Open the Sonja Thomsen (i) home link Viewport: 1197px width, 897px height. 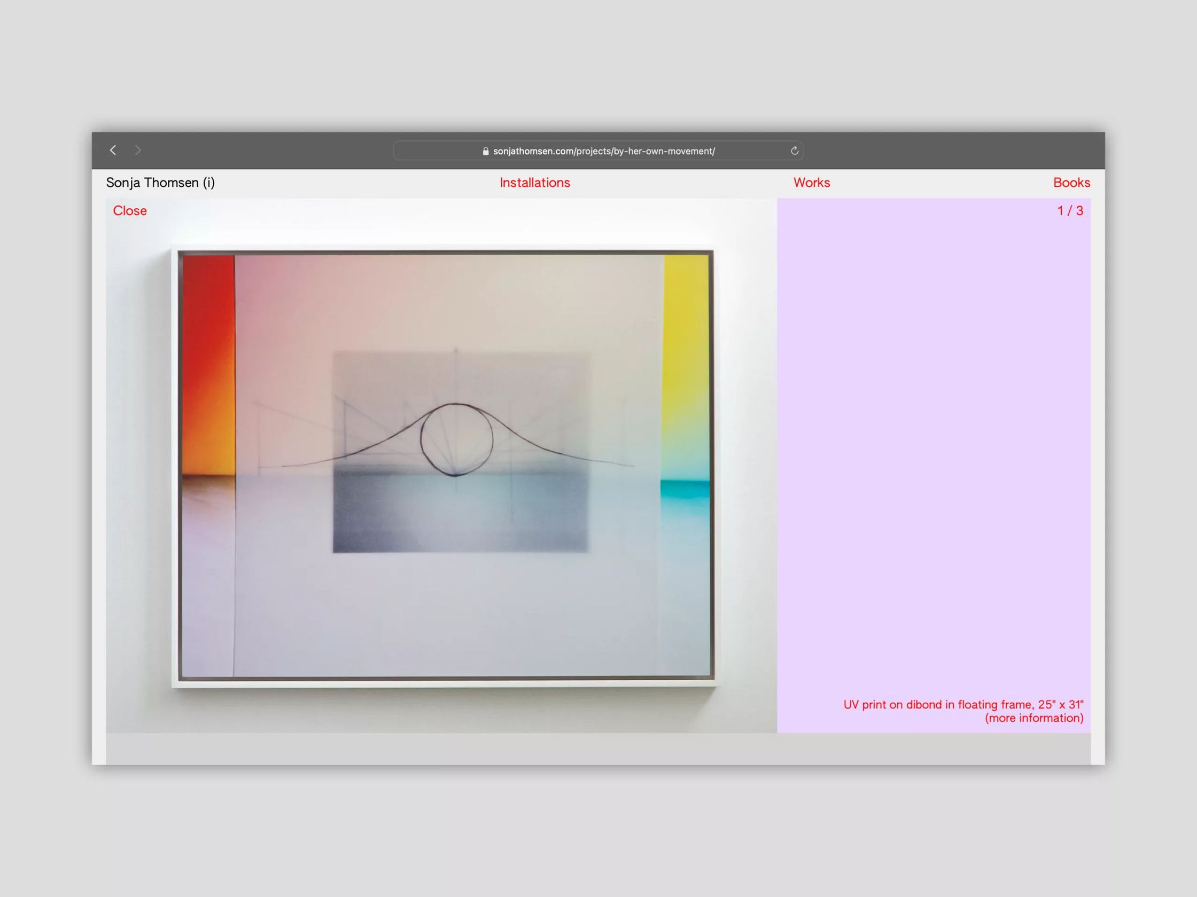coord(160,183)
